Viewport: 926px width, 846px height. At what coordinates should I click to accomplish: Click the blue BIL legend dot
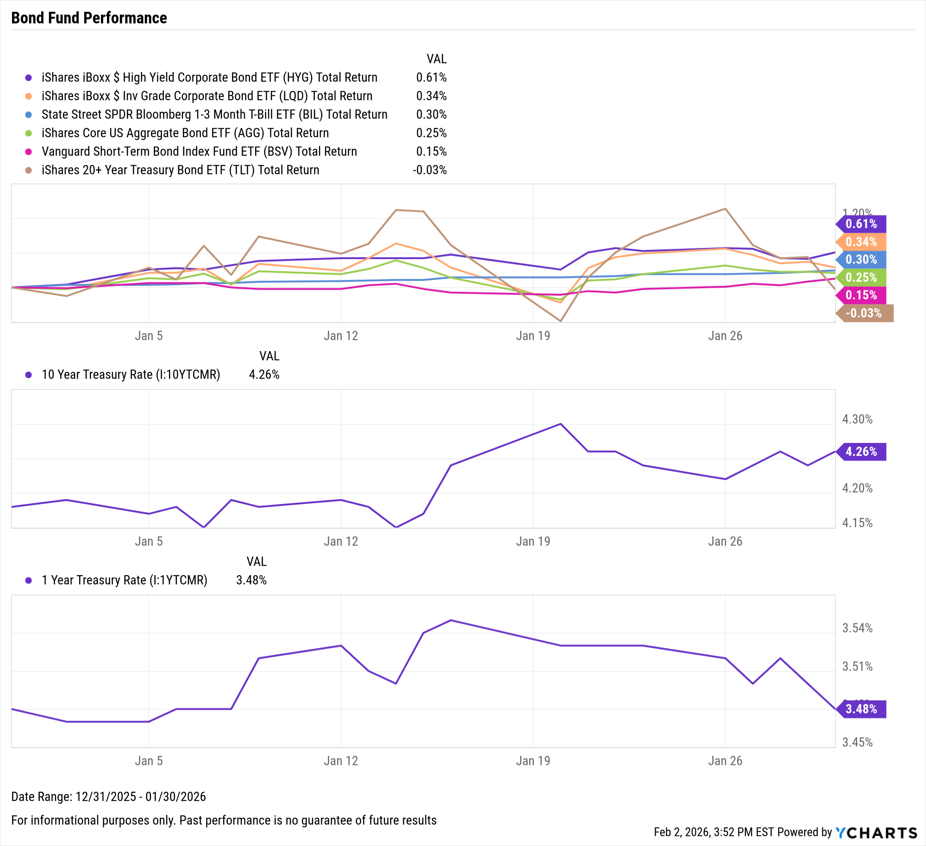[x=29, y=115]
